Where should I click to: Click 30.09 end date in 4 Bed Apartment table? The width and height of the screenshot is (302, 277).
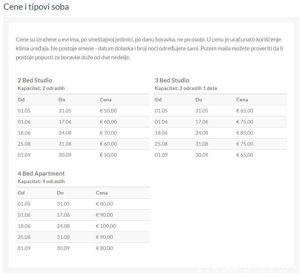[x=63, y=248]
